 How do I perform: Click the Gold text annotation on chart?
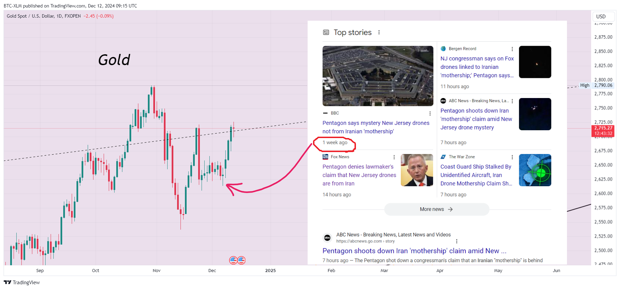(114, 60)
